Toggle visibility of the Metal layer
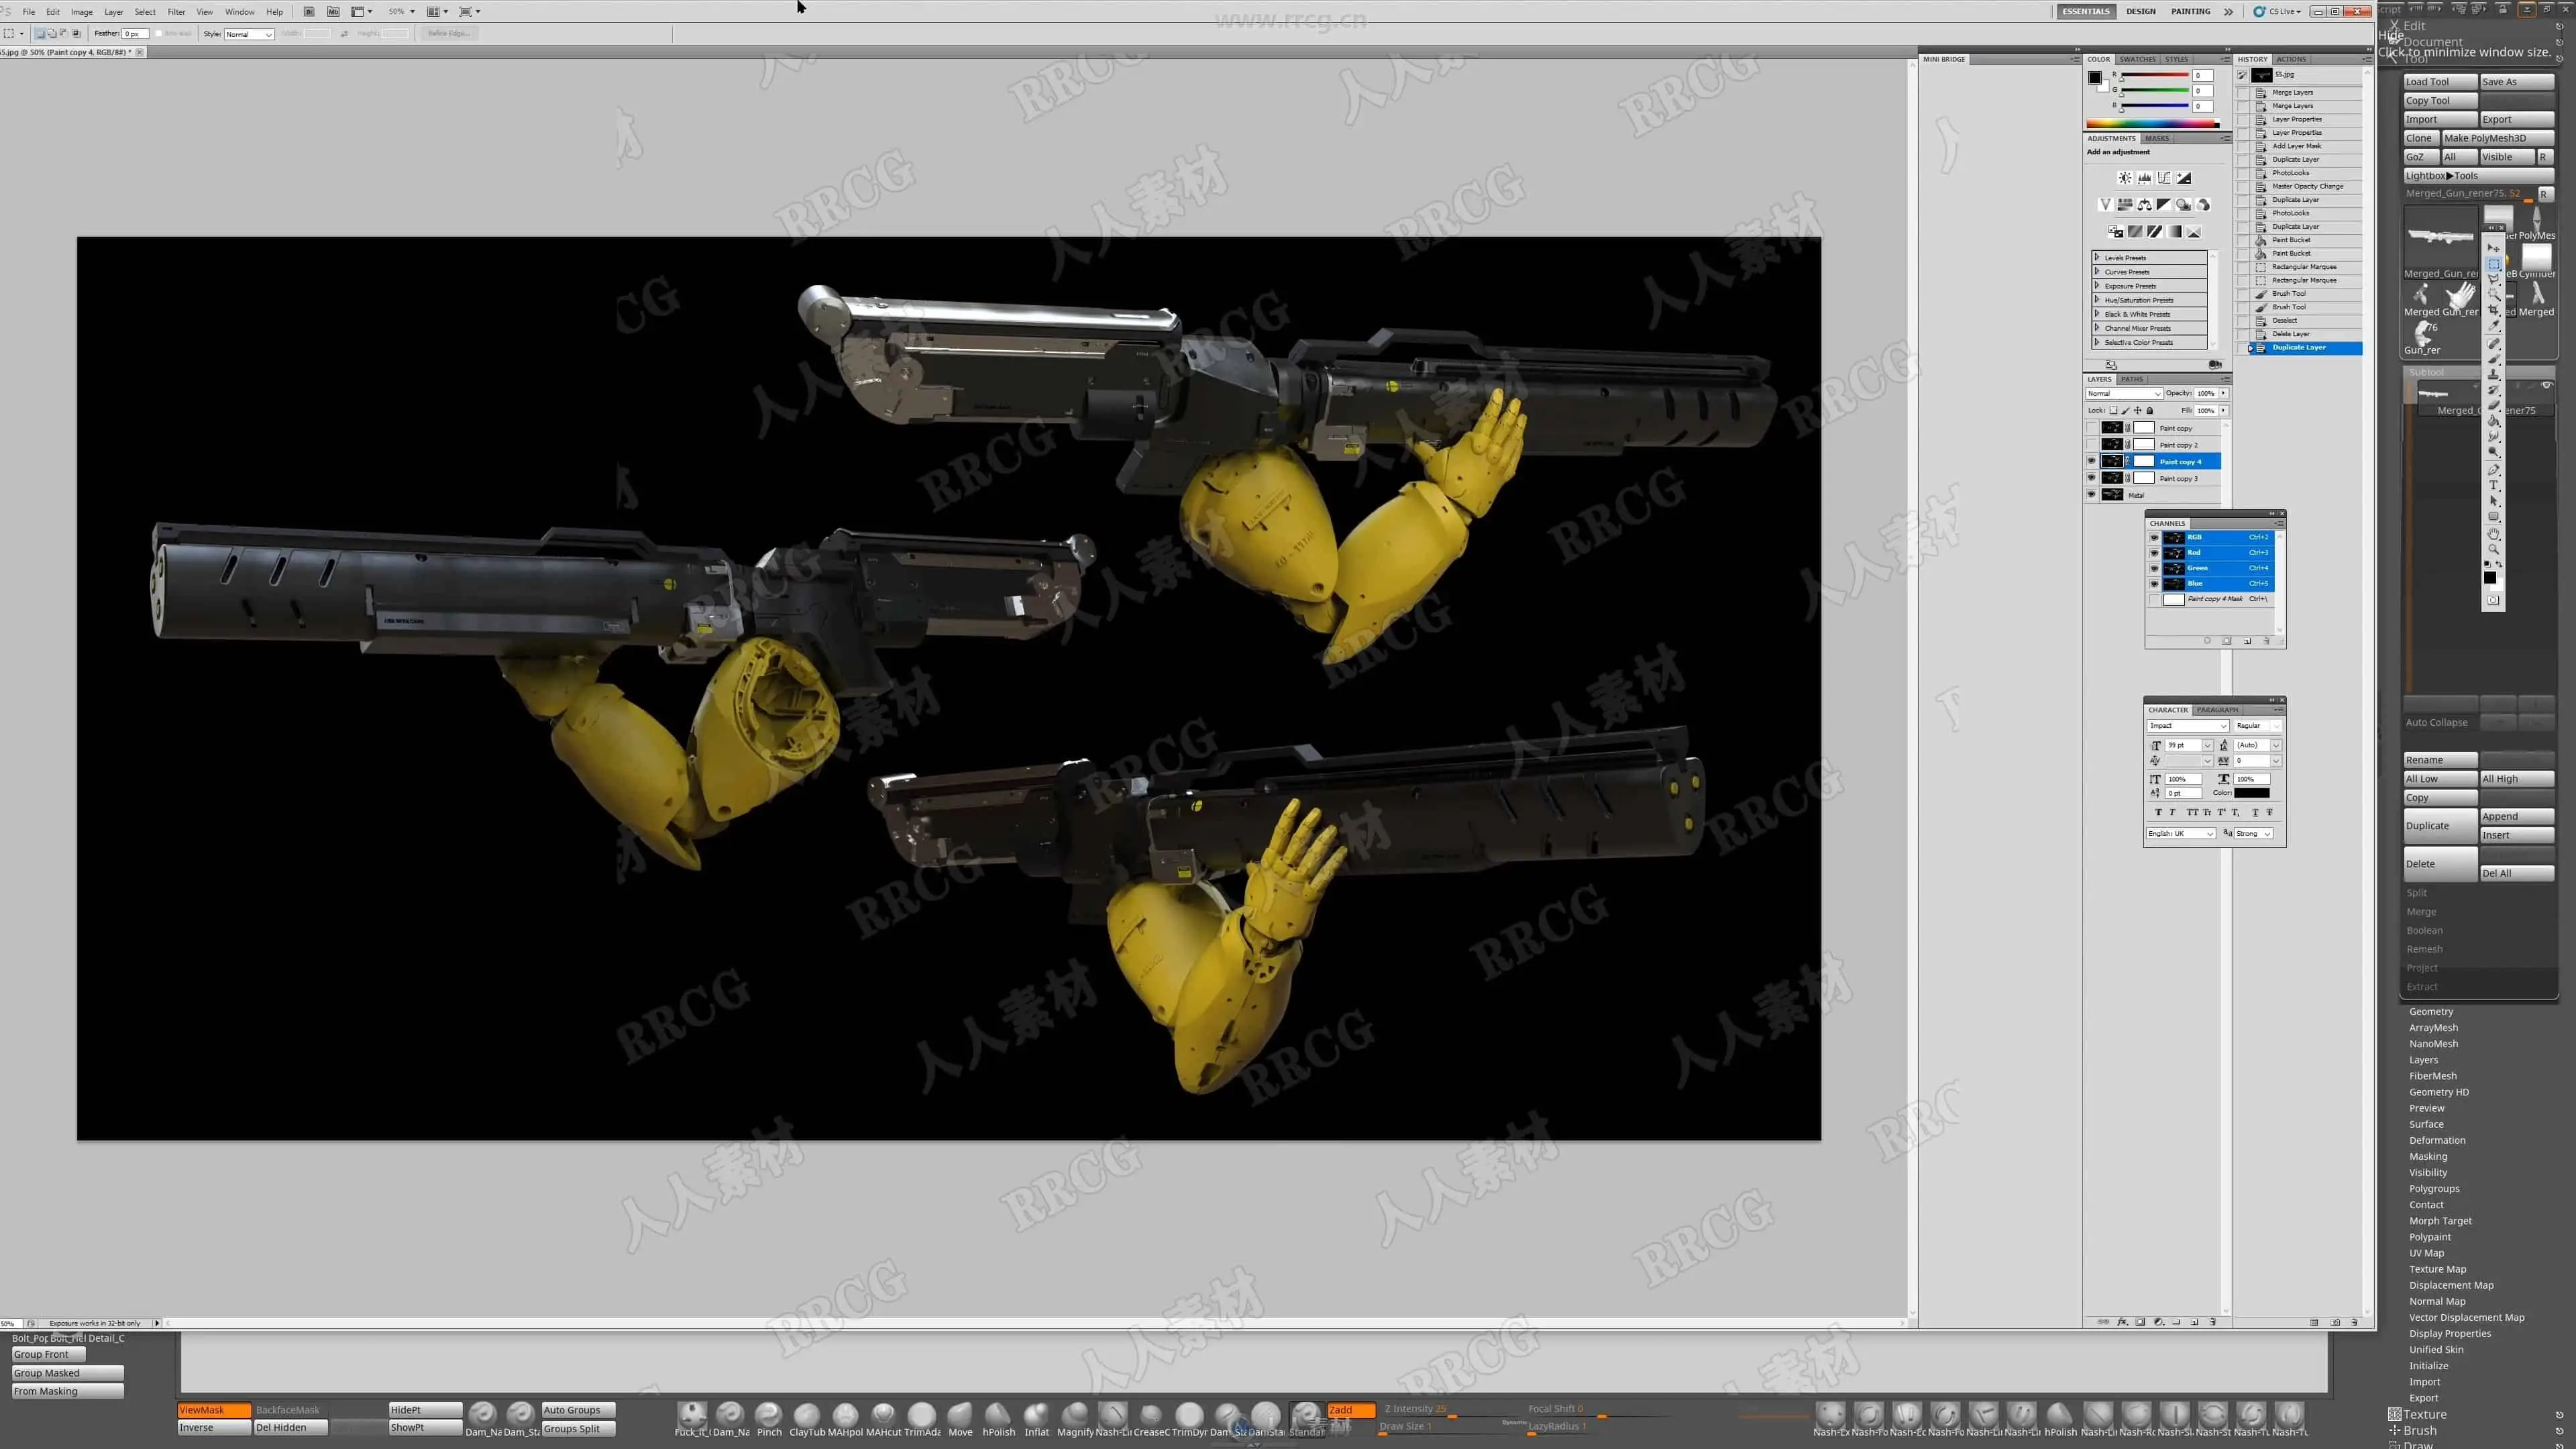2576x1449 pixels. [2091, 494]
